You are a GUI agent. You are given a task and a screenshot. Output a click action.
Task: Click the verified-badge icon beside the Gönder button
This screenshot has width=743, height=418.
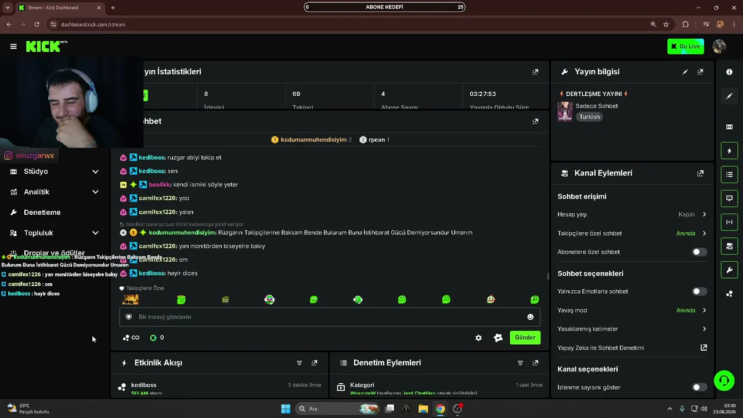pos(498,338)
